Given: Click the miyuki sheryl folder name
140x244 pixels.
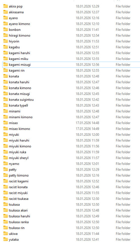Looking at the screenshot, I should (x=19, y=158).
